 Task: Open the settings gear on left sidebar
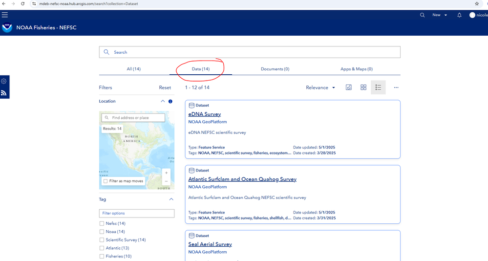click(4, 81)
